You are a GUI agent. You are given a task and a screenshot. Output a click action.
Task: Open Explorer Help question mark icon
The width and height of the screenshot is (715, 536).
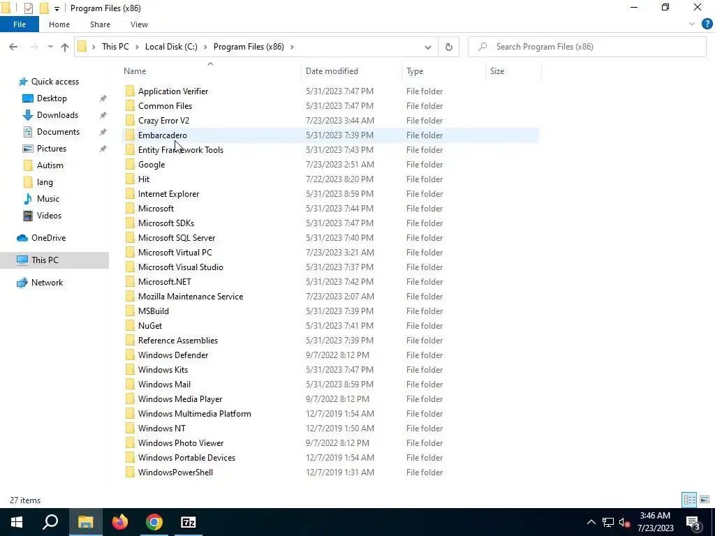point(707,24)
